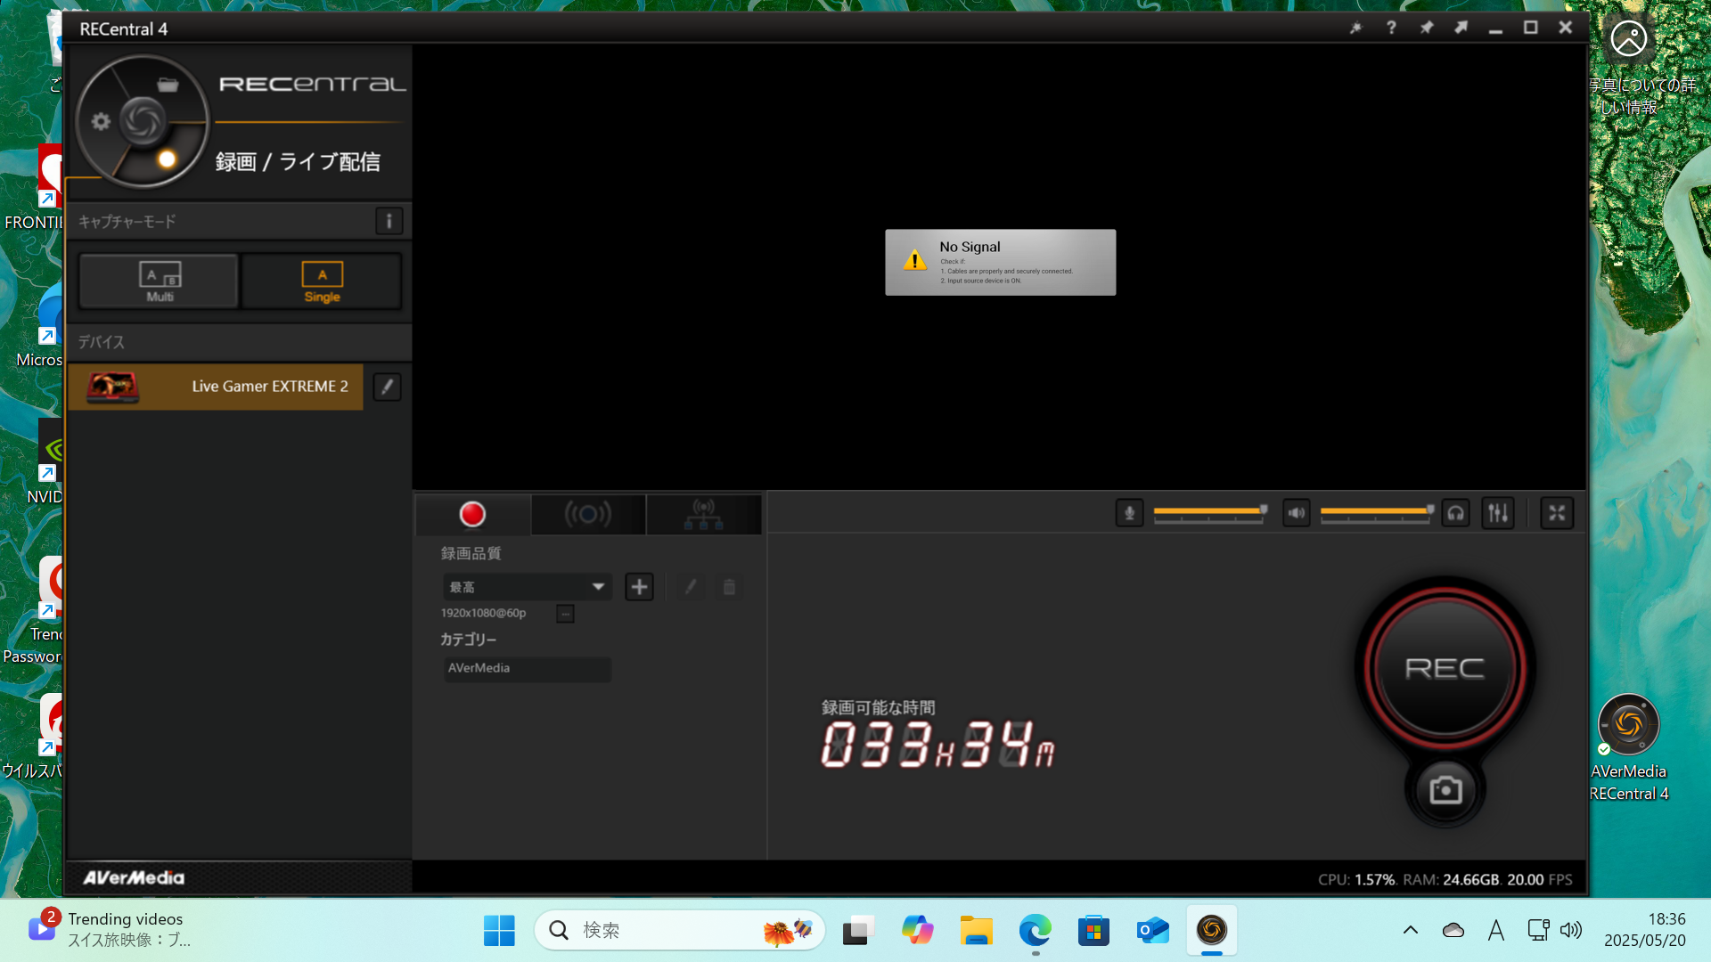This screenshot has height=962, width=1711.
Task: Edit Live Gamer EXTREME 2 device settings
Action: tap(387, 387)
